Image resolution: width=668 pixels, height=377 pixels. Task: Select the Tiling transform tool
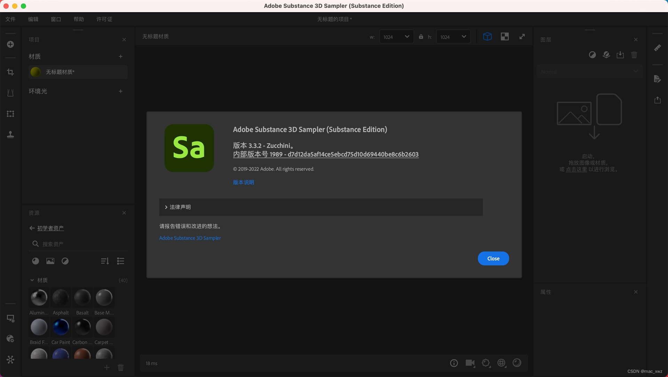click(10, 114)
